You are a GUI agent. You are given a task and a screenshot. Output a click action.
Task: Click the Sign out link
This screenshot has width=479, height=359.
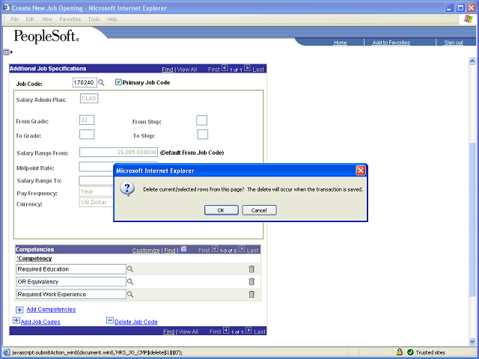pyautogui.click(x=454, y=43)
